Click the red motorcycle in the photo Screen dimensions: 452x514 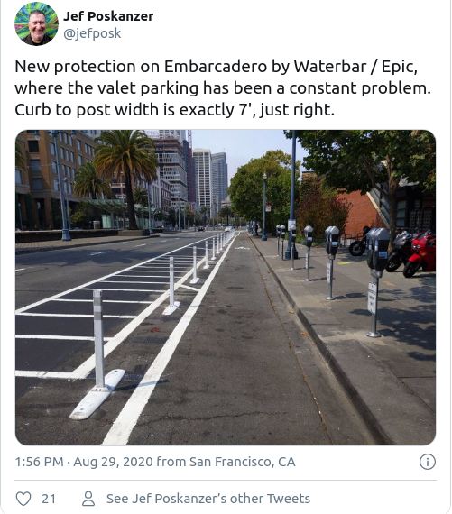point(420,253)
